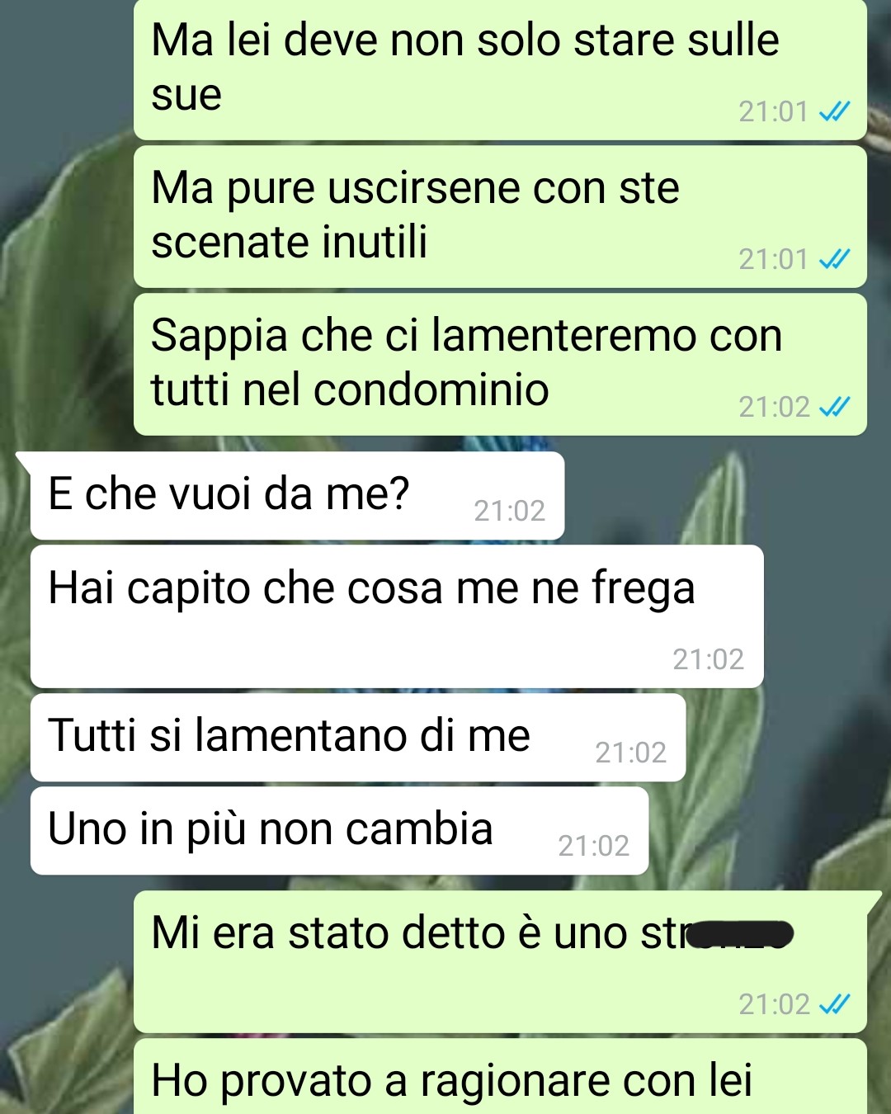The image size is (891, 1114).
Task: Select message 'Uno in più non cambia'
Action: click(x=339, y=831)
